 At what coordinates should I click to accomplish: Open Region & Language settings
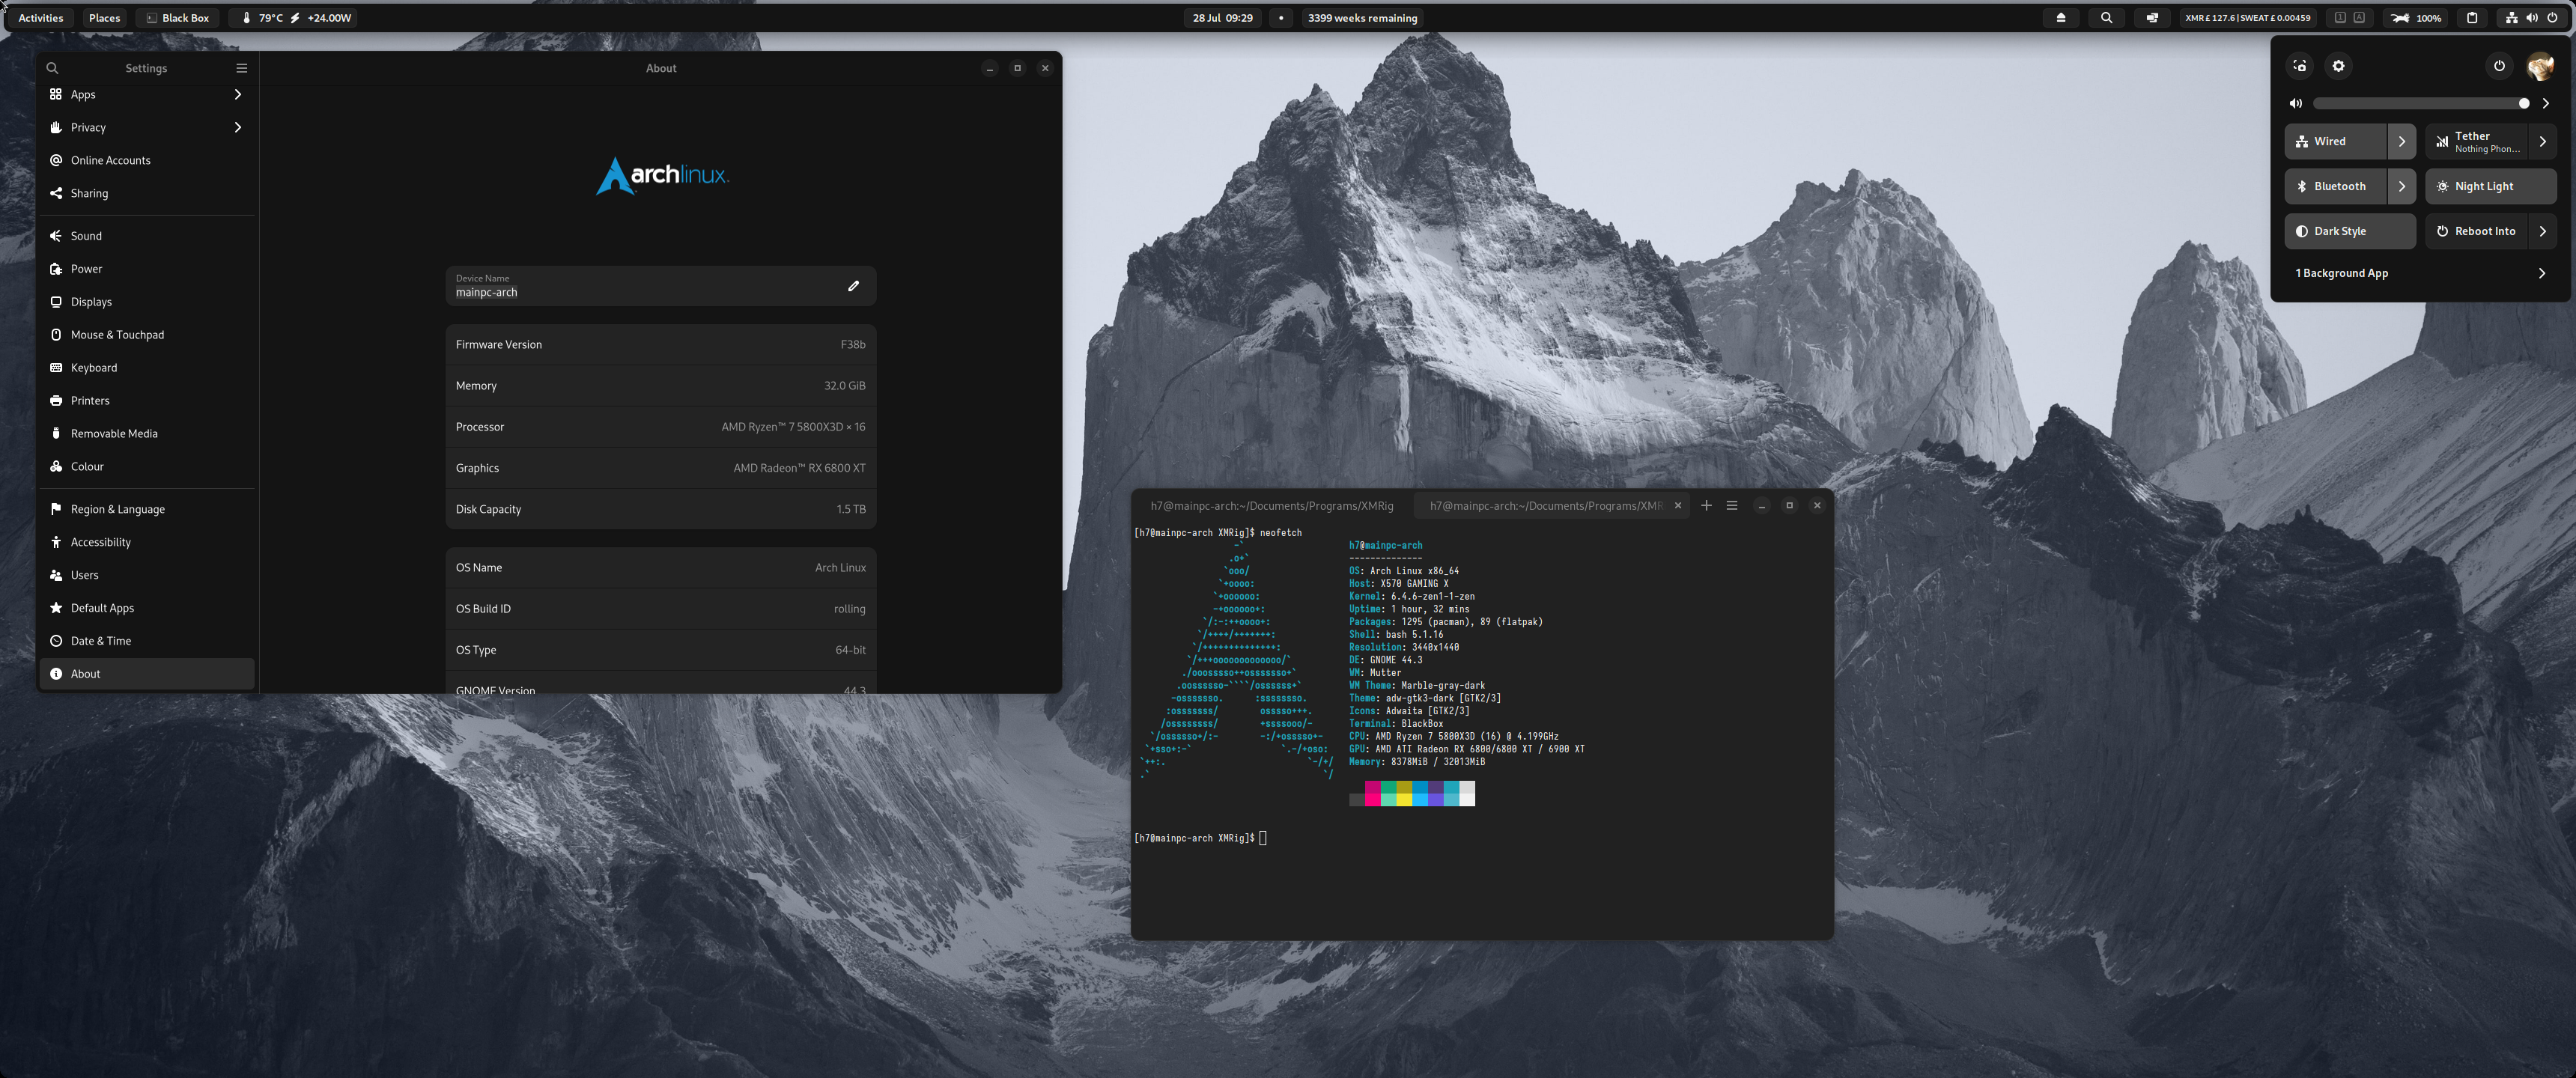pyautogui.click(x=147, y=509)
